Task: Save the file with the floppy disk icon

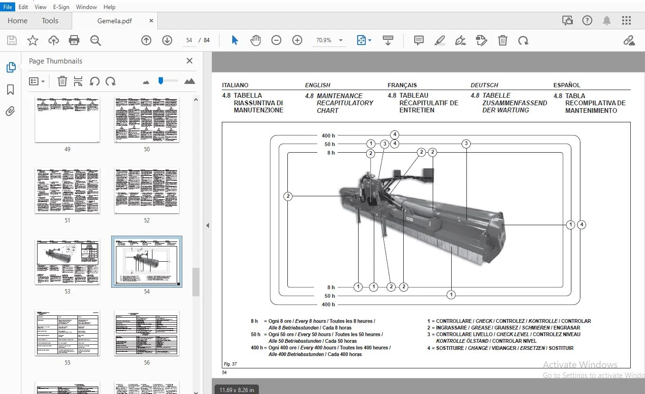Action: (12, 40)
